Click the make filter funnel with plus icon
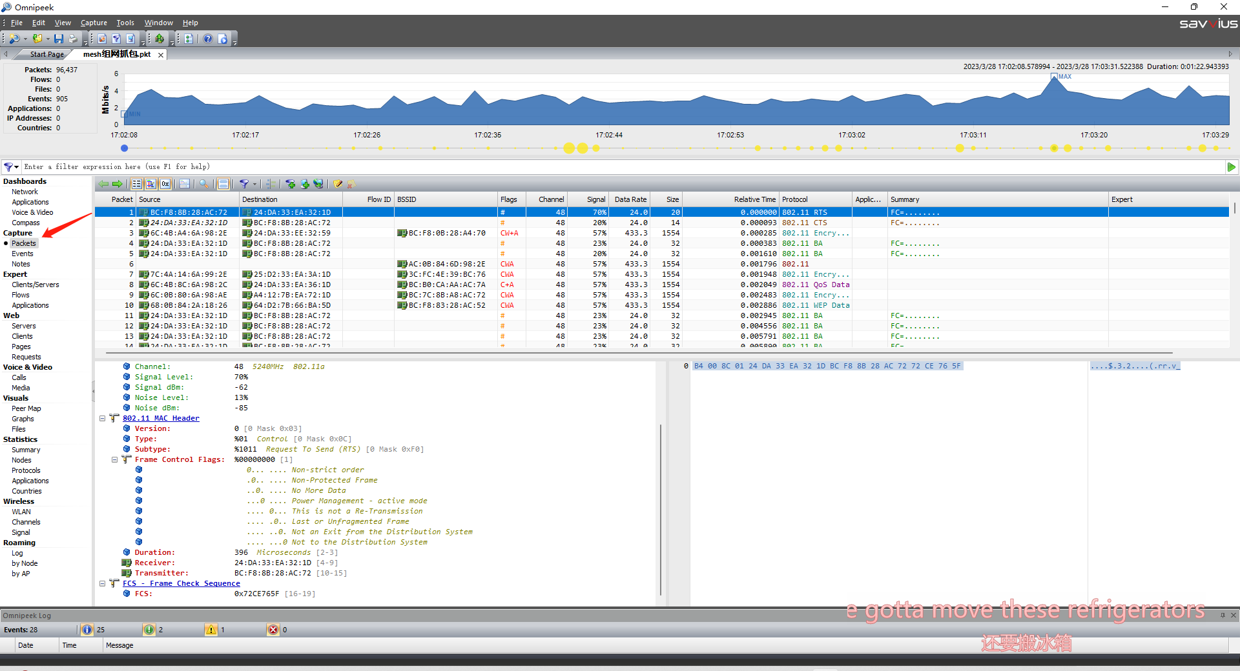The image size is (1240, 671). point(290,184)
